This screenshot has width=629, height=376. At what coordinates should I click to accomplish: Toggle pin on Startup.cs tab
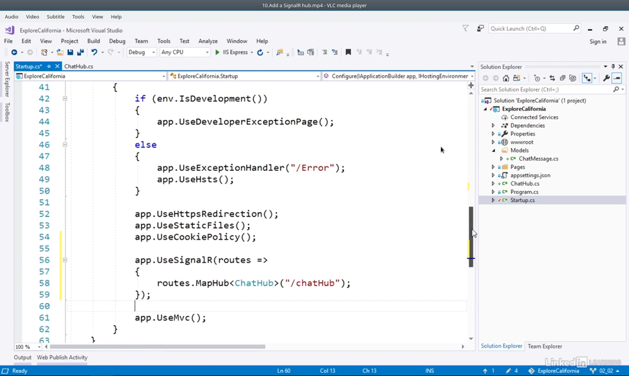point(49,67)
